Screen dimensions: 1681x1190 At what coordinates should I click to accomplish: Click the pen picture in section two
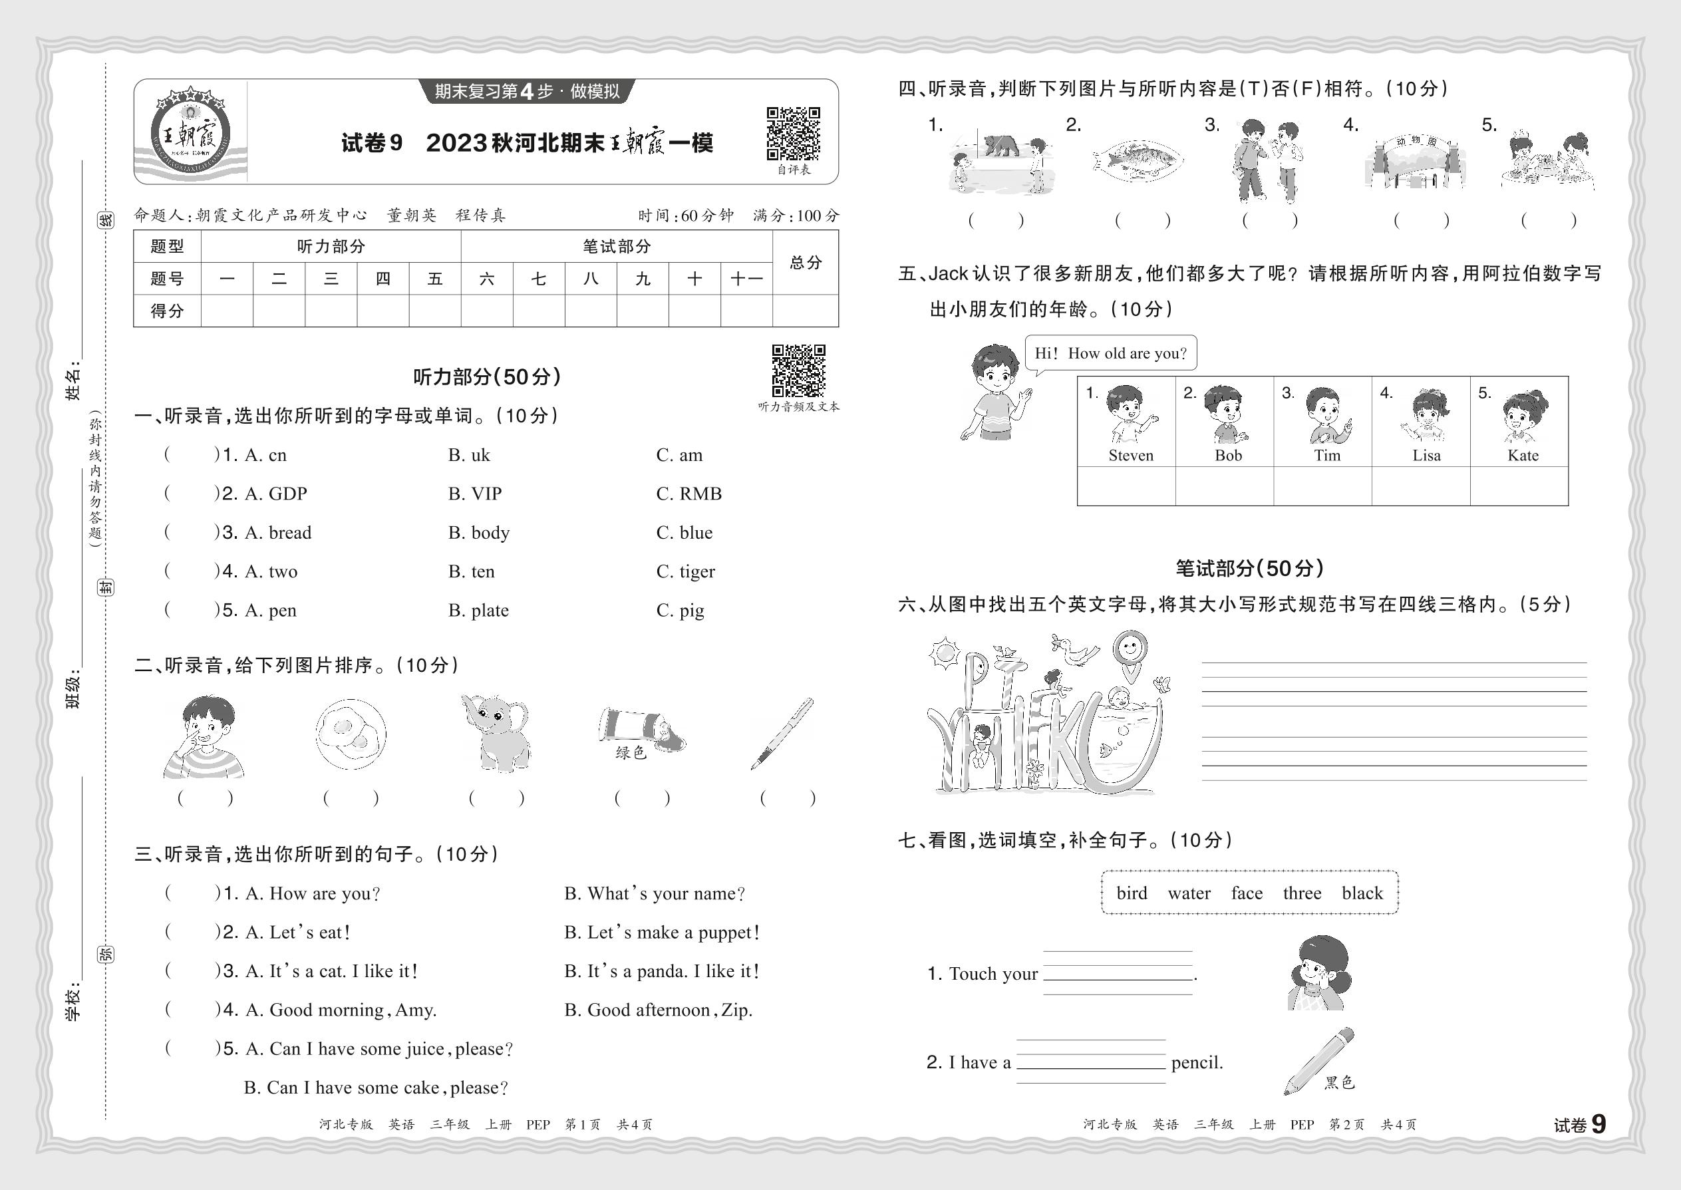(782, 733)
